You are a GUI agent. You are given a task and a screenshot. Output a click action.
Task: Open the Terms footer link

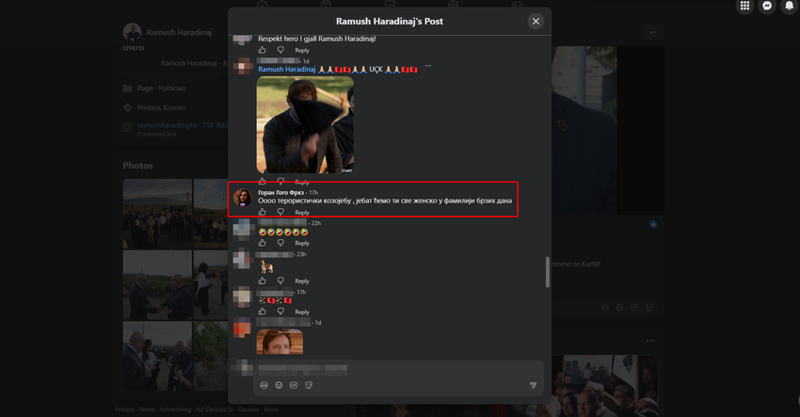(x=148, y=409)
